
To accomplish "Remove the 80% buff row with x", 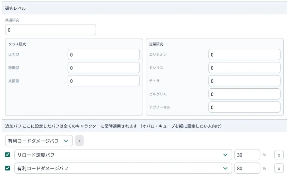I will click(x=279, y=168).
